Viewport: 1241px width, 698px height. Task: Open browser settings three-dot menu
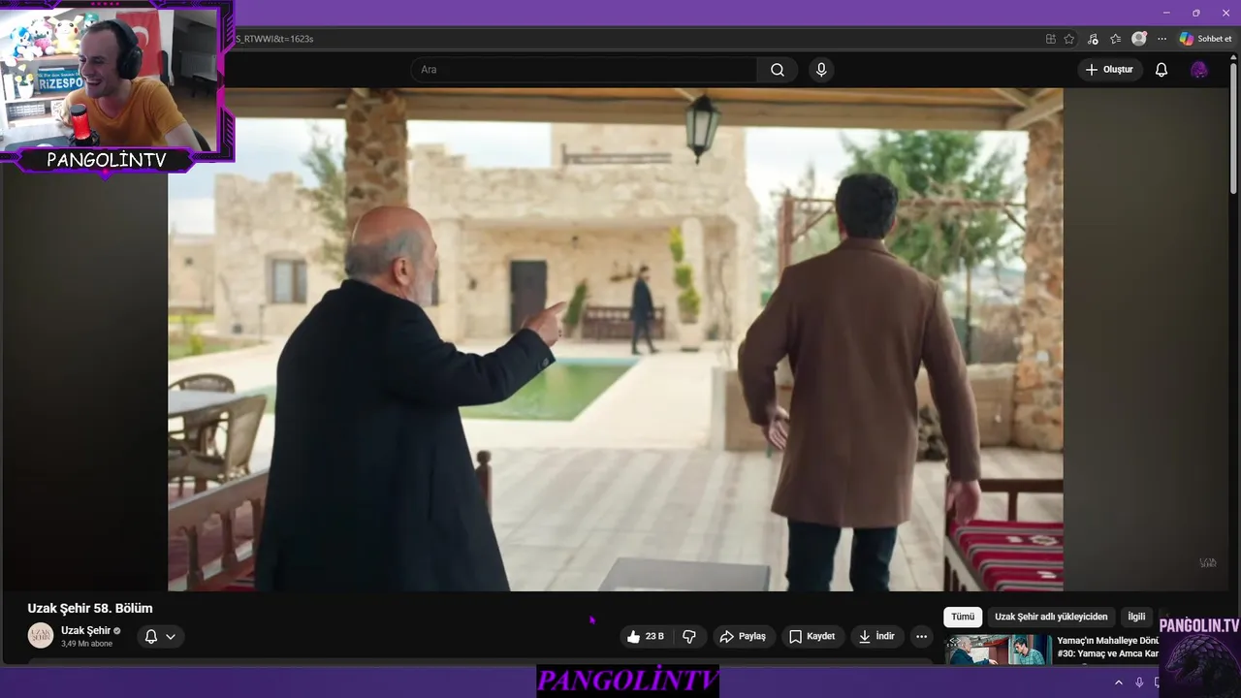point(1161,39)
